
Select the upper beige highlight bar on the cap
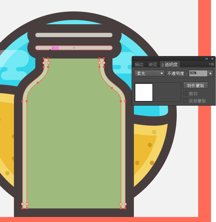(74, 35)
